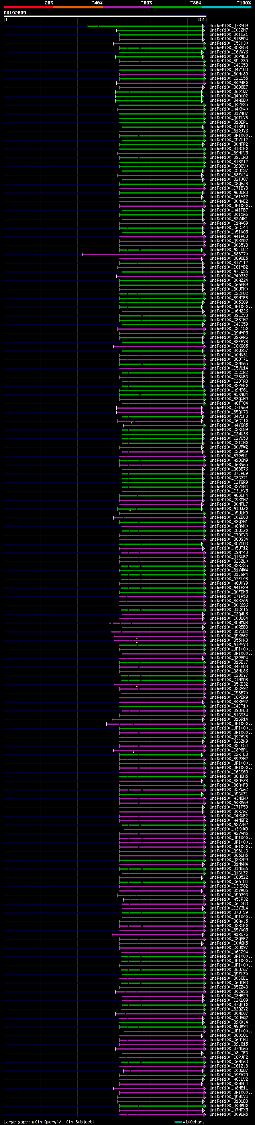Click the label UniRef100_B0MFP2
The width and height of the screenshot is (255, 1125).
point(228,144)
